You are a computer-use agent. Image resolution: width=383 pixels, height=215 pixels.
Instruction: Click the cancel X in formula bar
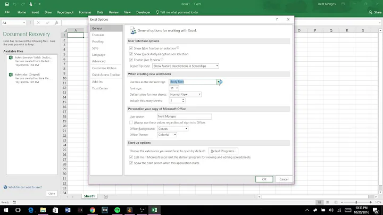click(38, 22)
